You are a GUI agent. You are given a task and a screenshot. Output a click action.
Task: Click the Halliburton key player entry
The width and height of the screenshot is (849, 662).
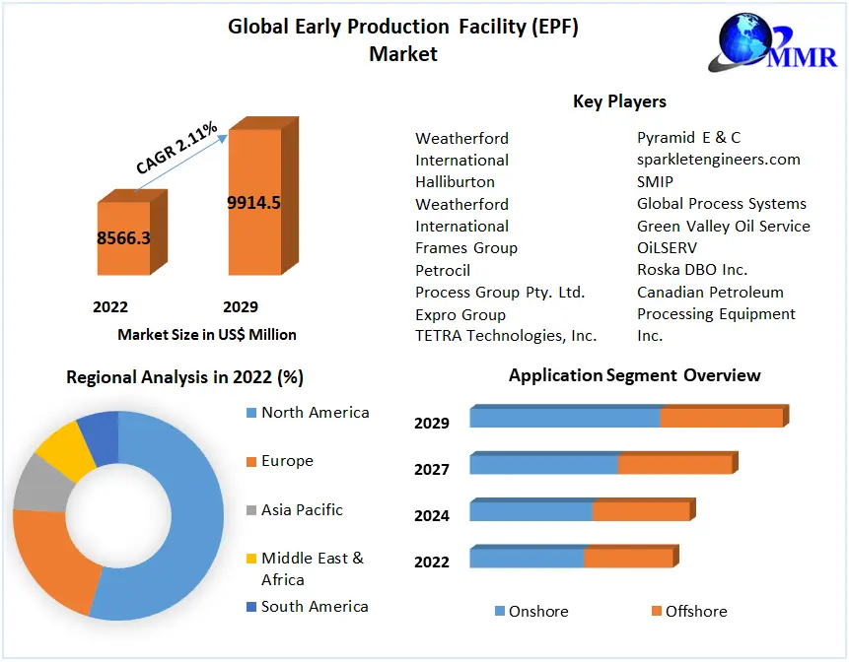pos(456,181)
